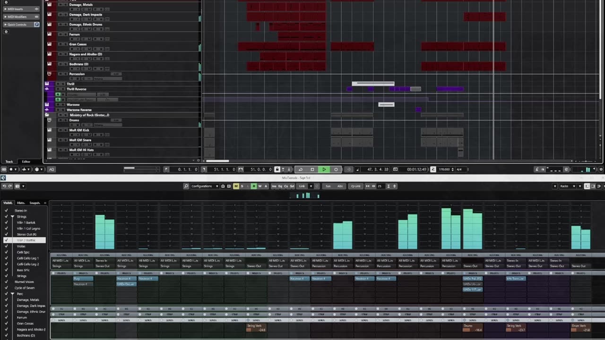Click the gear settings icon below Quick Controls
The image size is (605, 340).
pos(6,32)
